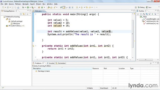Click the Open Task folder icon
Image resolution: width=160 pixels, height=90 pixels.
tap(51, 7)
